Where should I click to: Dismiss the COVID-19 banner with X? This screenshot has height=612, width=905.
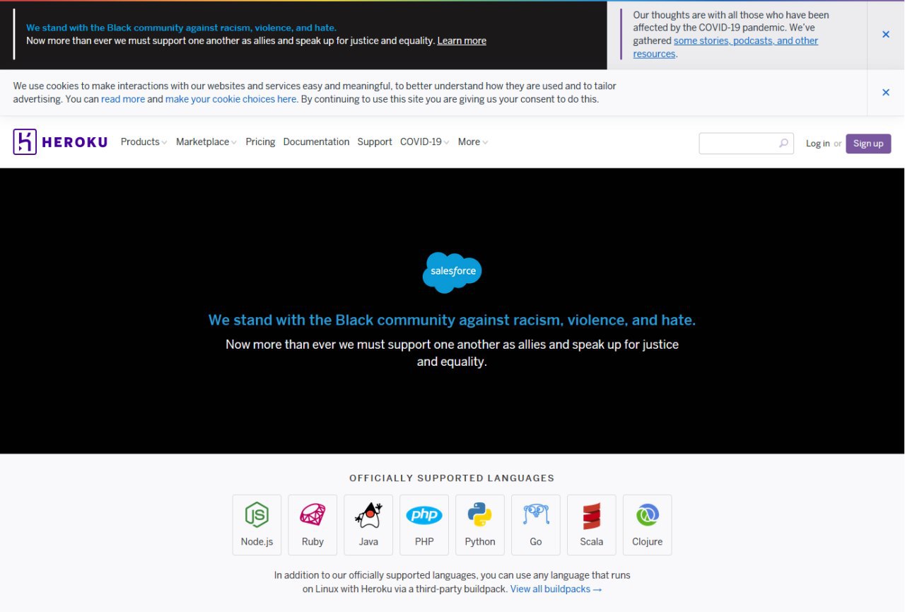tap(886, 34)
